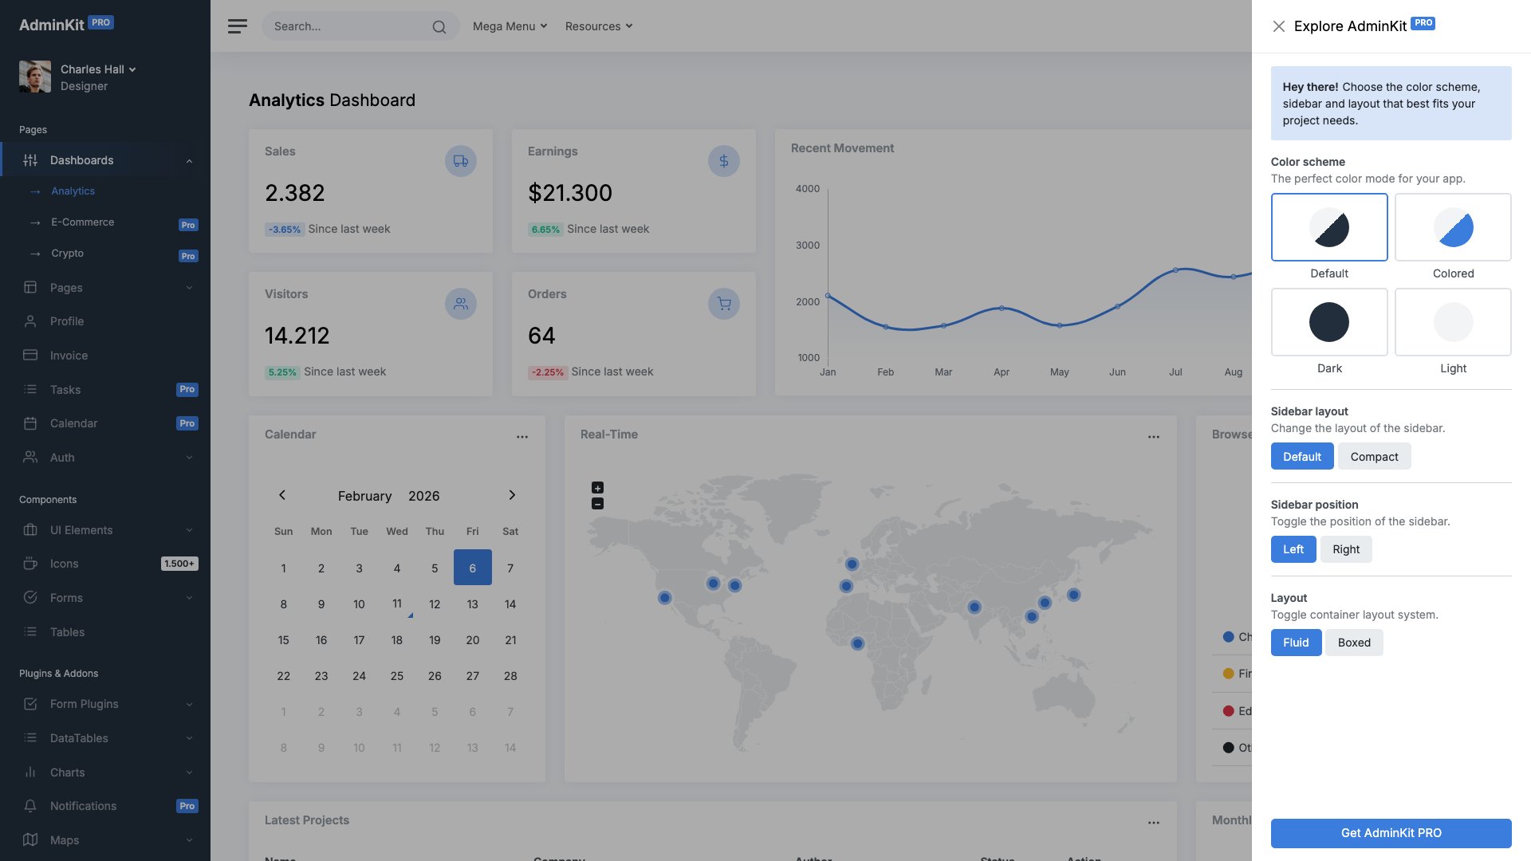Open the Dashboards section icon in sidebar
Screen dimensions: 1531x861
point(30,159)
